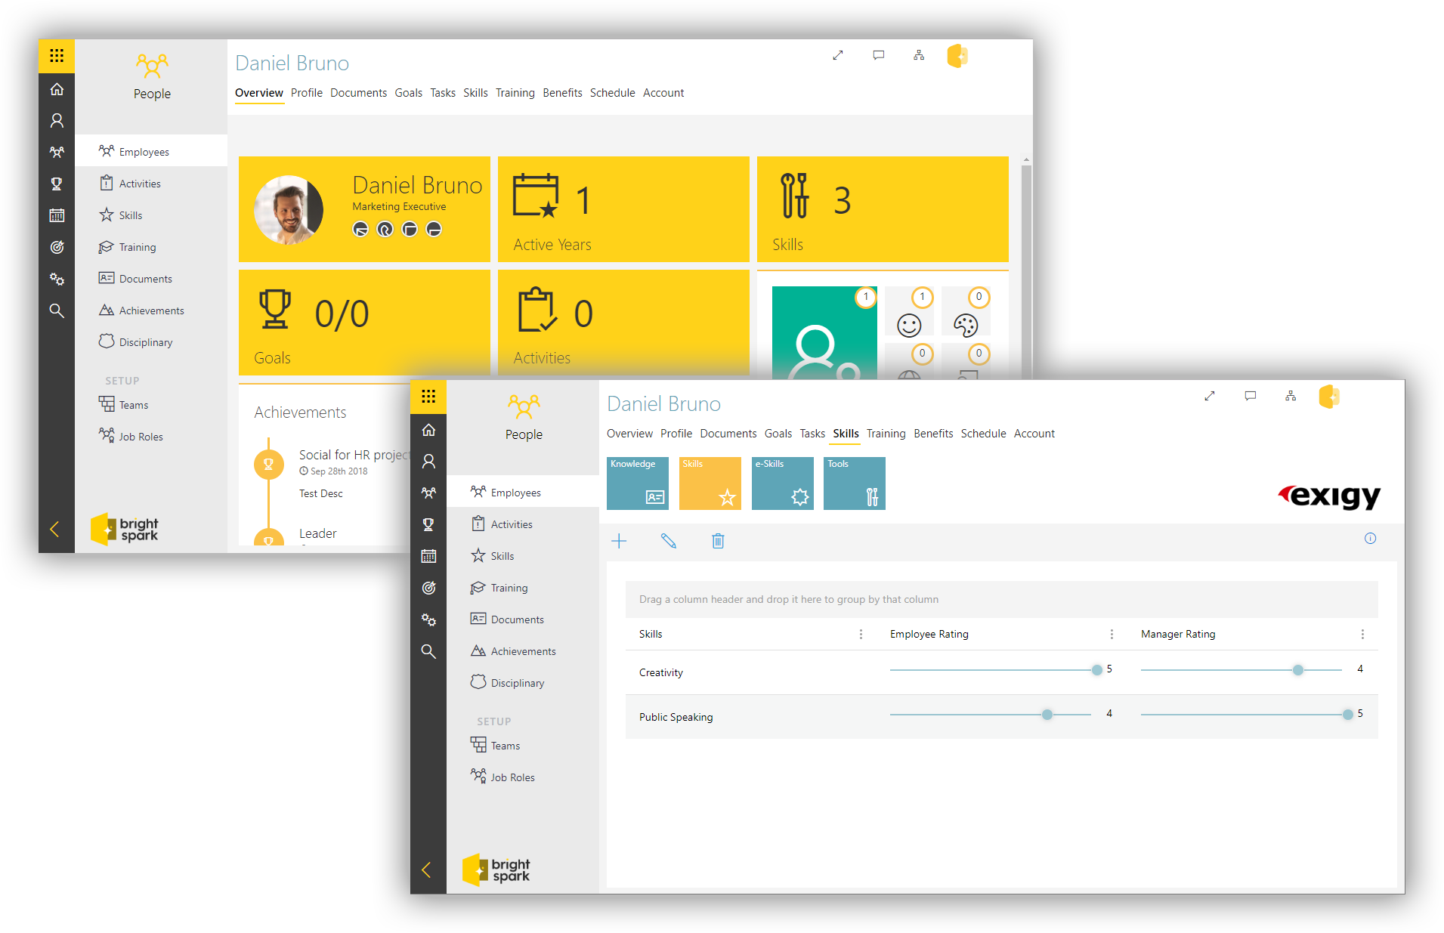The height and width of the screenshot is (933, 1444).
Task: Click the user profile icon in back window sidebar
Action: tap(57, 121)
